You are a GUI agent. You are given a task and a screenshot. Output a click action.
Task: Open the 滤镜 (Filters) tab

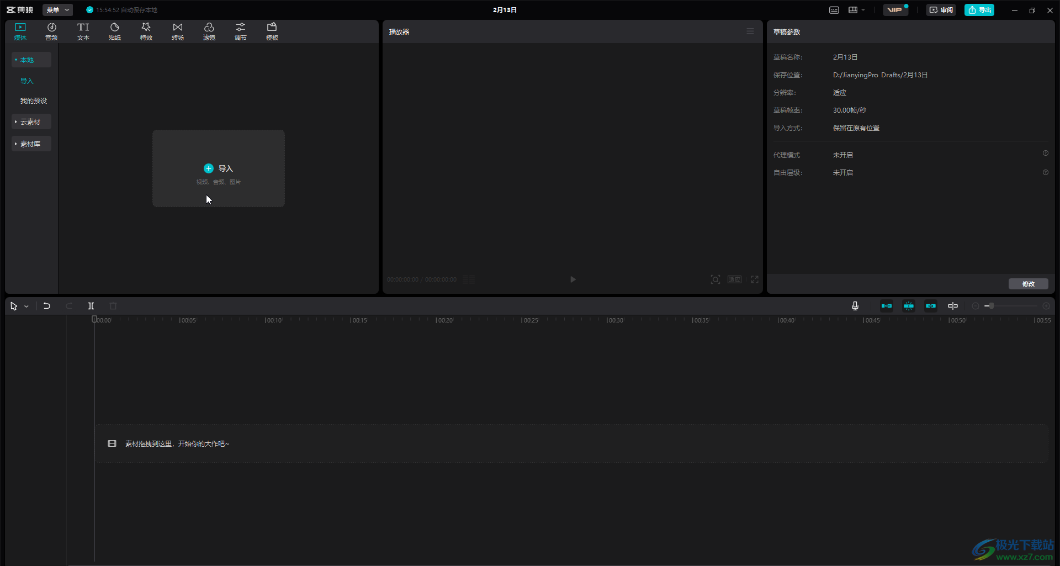point(209,31)
